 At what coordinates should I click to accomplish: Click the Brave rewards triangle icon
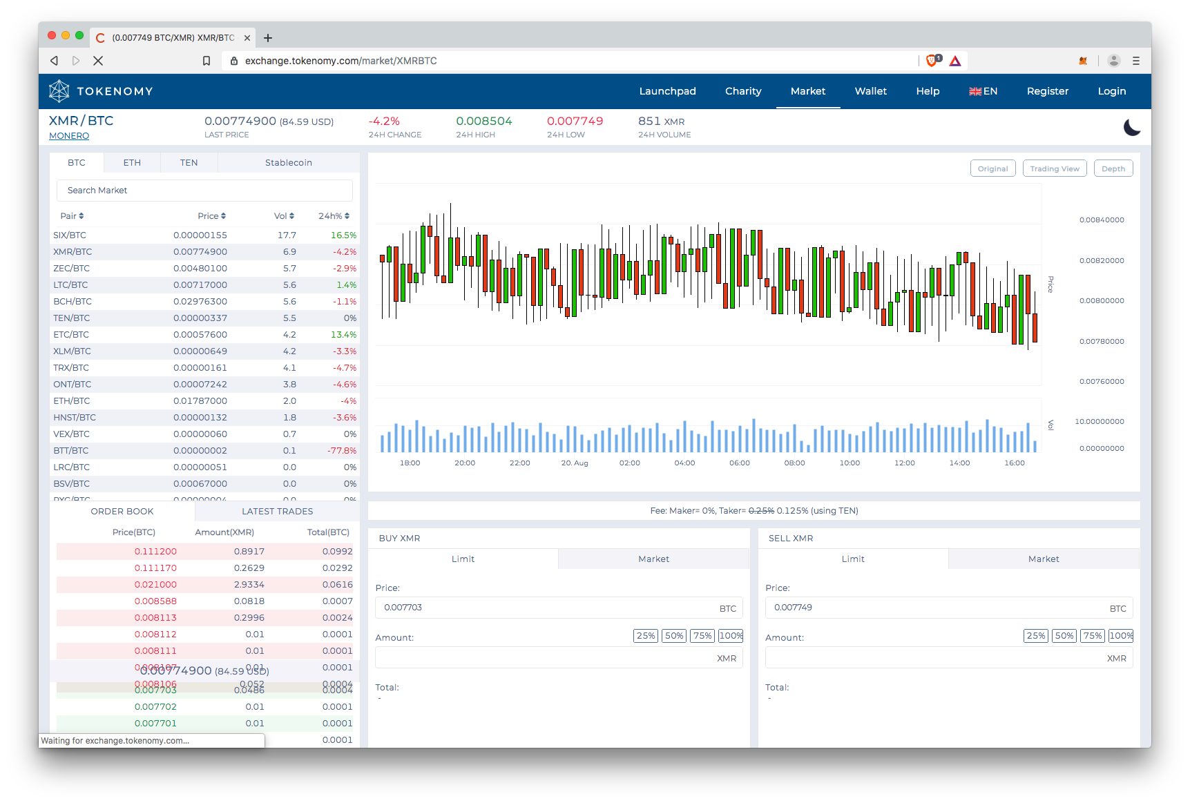click(x=955, y=61)
